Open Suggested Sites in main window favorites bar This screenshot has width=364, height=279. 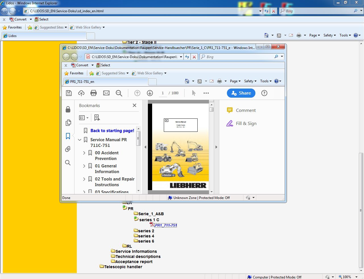point(51,27)
